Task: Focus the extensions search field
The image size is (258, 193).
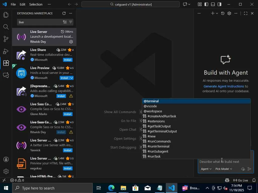Action: point(40,22)
